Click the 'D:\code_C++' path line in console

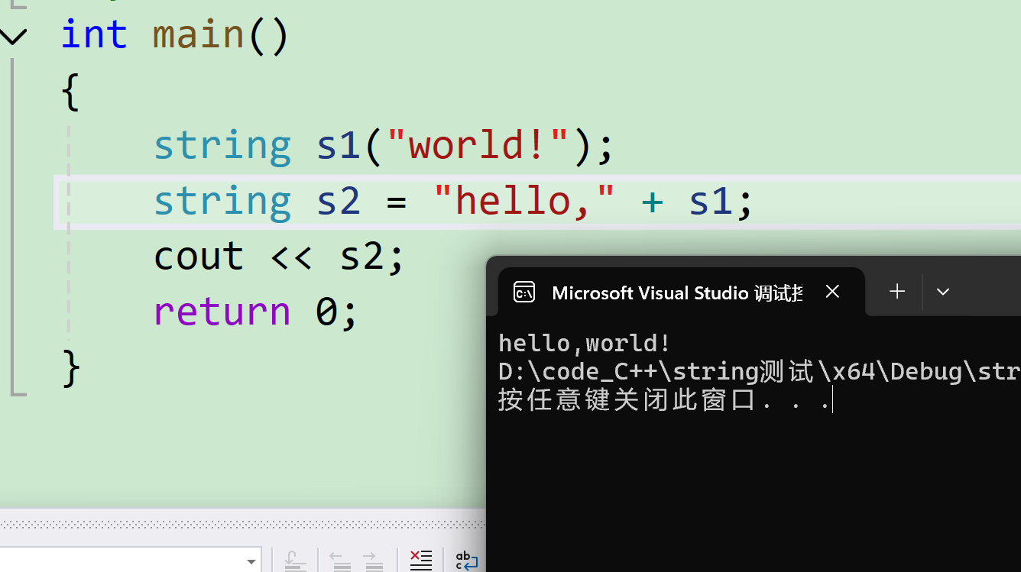[x=760, y=371]
